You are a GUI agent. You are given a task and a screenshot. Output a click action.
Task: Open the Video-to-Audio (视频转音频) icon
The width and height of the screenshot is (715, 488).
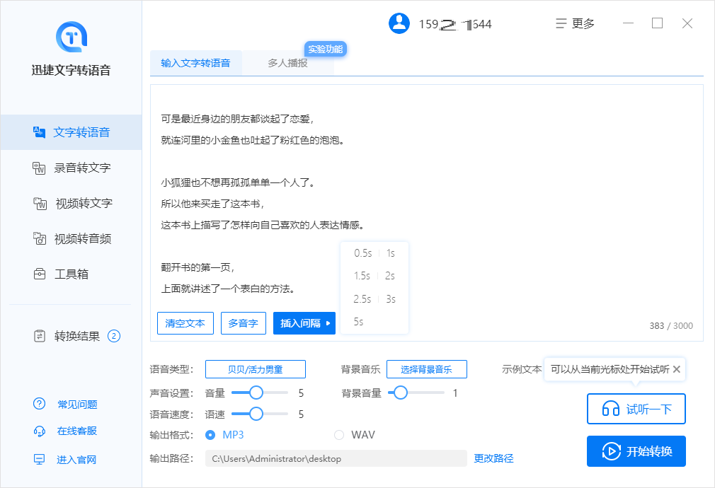pyautogui.click(x=40, y=238)
